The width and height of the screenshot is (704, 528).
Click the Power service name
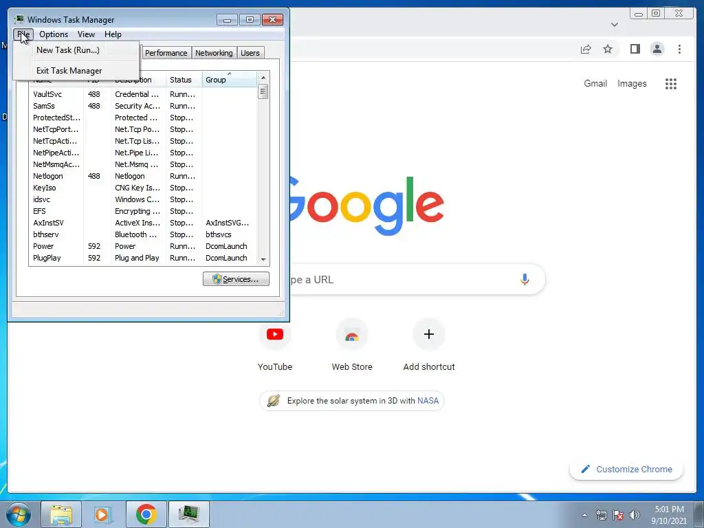[x=43, y=246]
